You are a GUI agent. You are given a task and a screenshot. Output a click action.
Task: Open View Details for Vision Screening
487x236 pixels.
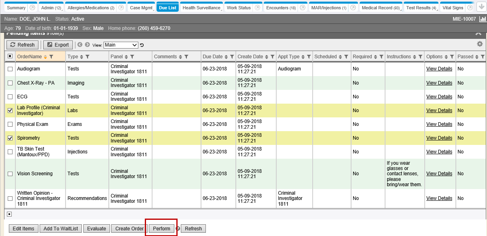point(439,174)
